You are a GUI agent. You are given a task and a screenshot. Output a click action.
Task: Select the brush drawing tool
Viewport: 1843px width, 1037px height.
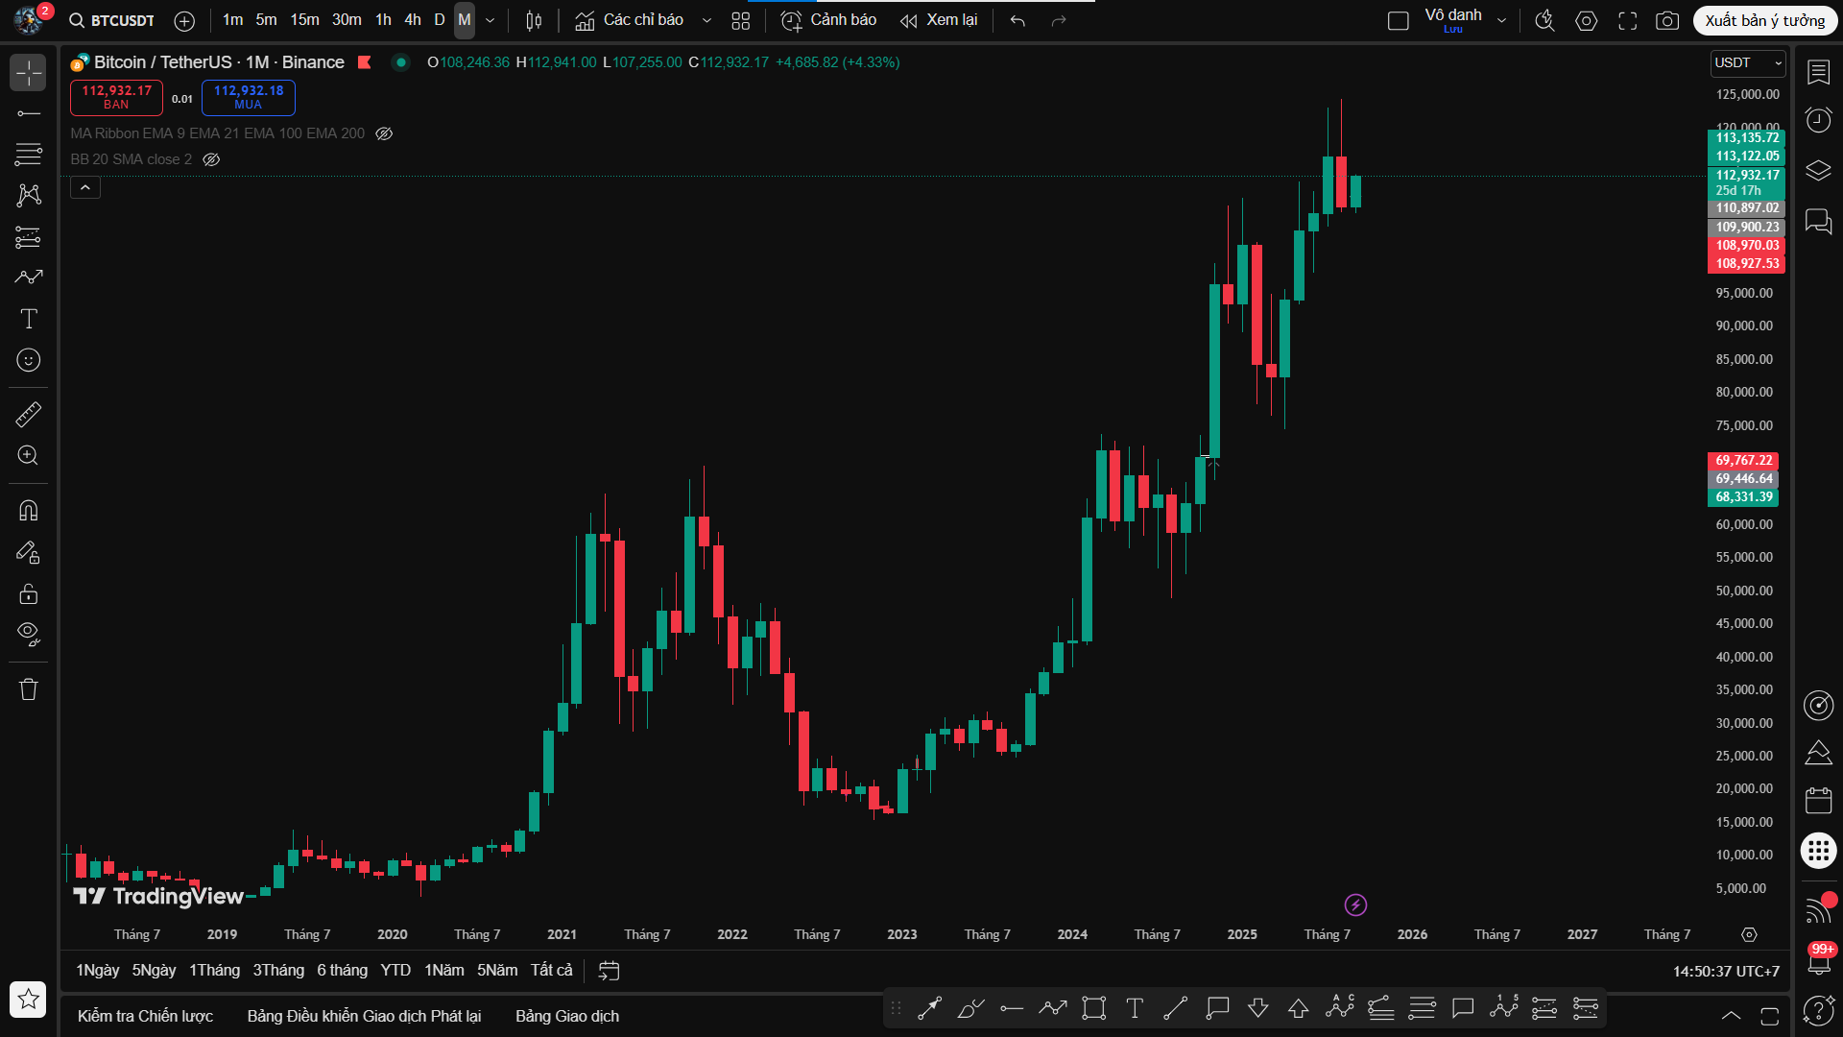29,277
